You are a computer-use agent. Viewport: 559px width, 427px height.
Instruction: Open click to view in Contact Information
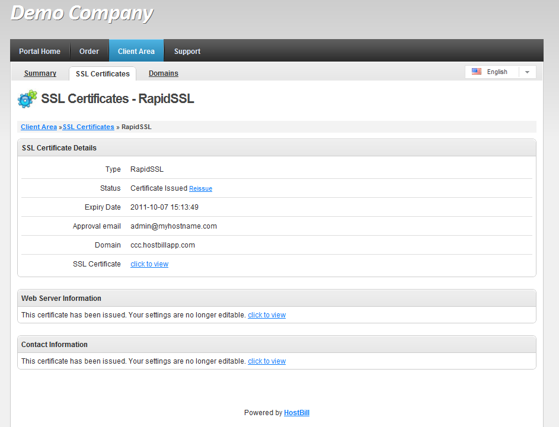(267, 361)
